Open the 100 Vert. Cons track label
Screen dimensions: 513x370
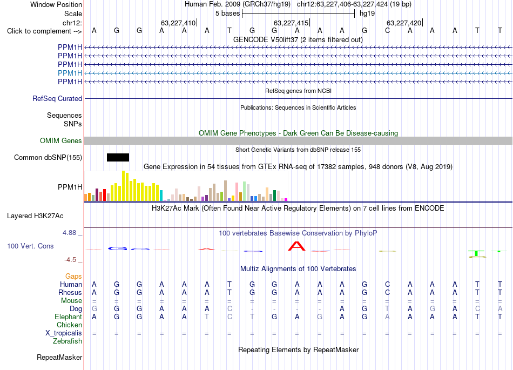tap(30, 246)
